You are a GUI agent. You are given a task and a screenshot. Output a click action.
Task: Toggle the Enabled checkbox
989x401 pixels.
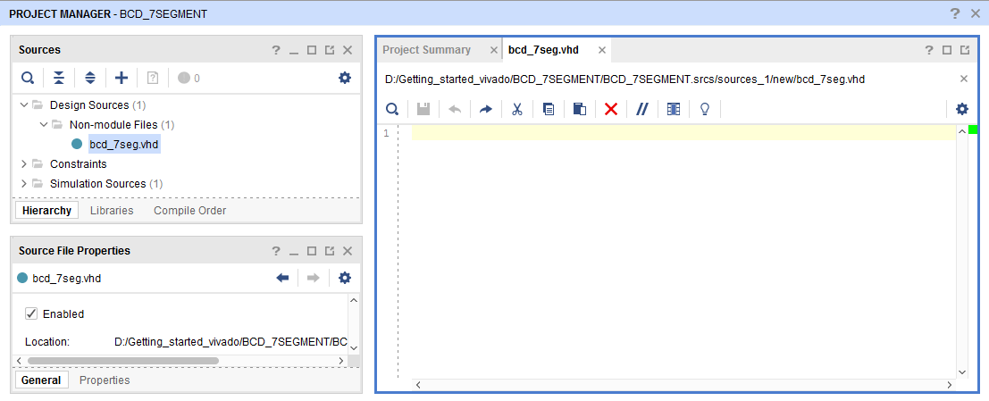point(31,313)
